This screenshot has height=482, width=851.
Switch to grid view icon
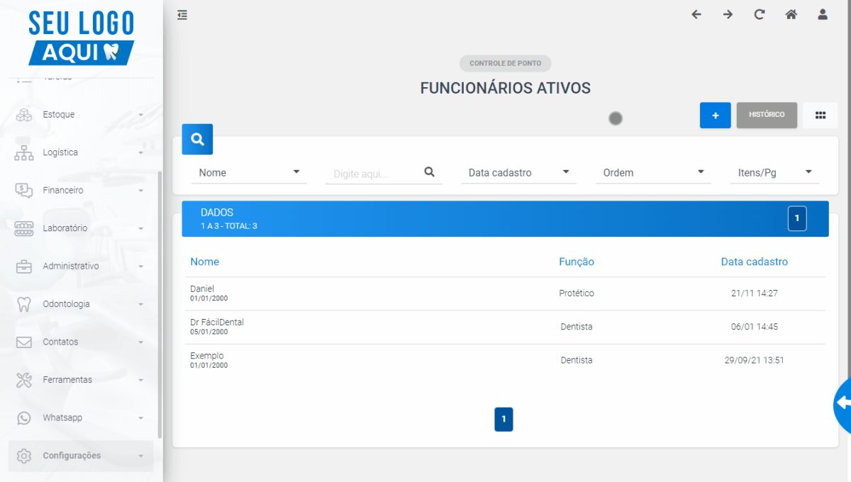(x=821, y=116)
